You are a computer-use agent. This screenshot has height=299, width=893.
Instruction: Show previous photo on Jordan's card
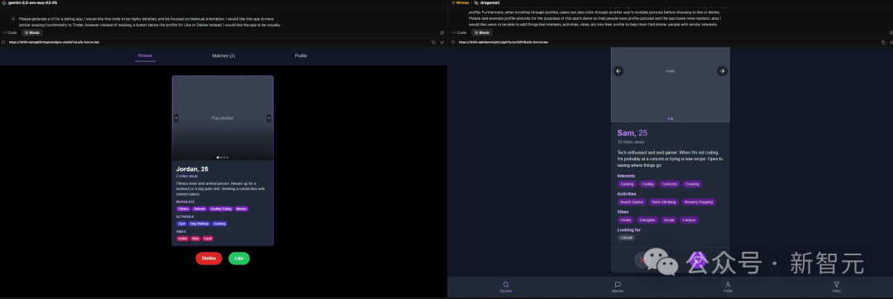click(177, 118)
